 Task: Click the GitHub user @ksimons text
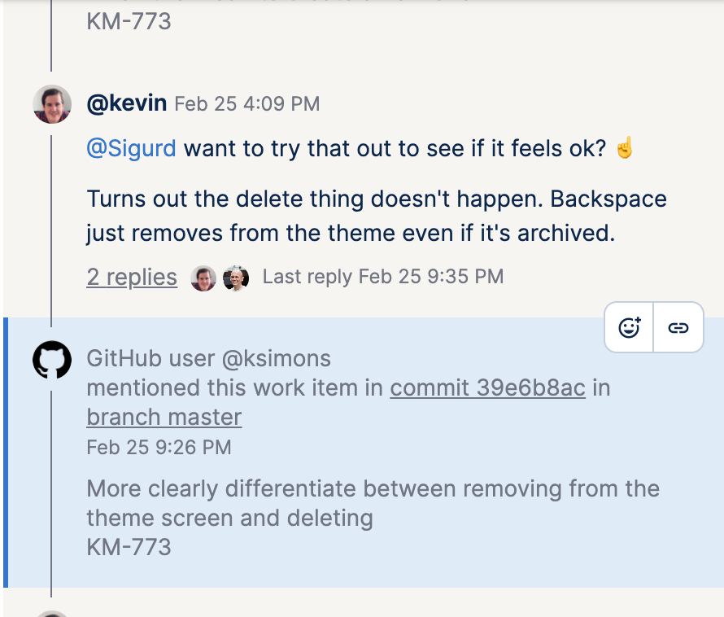[x=209, y=358]
